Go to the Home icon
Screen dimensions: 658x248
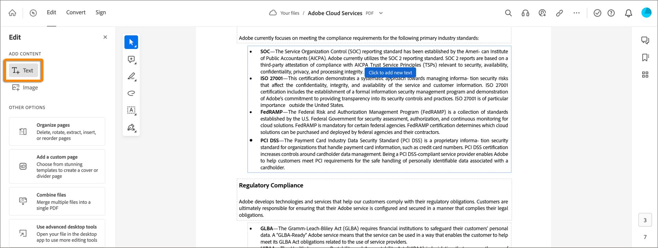[x=12, y=13]
